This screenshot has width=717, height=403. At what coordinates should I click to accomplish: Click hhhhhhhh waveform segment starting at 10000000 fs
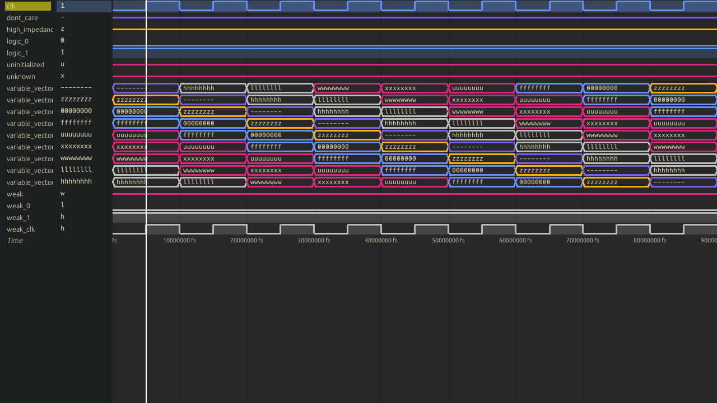[x=213, y=88]
